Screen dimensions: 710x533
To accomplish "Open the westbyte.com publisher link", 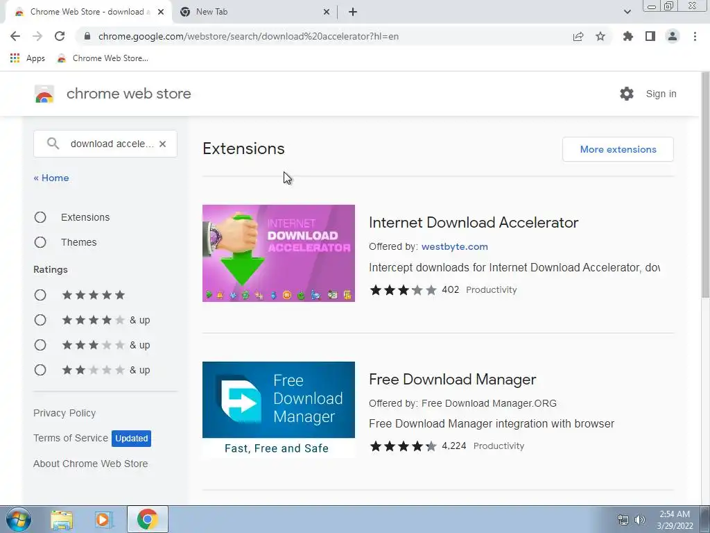I will pyautogui.click(x=455, y=246).
